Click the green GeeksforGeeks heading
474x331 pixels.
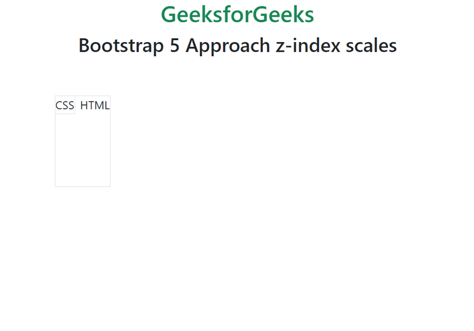point(237,15)
